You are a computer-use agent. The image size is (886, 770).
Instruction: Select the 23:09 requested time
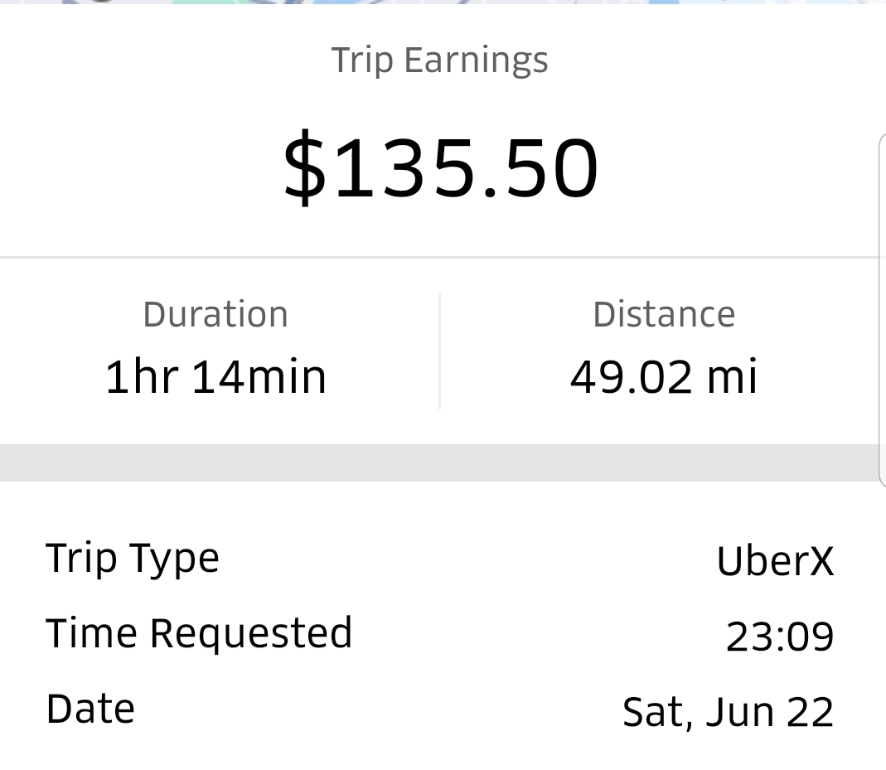pyautogui.click(x=780, y=637)
